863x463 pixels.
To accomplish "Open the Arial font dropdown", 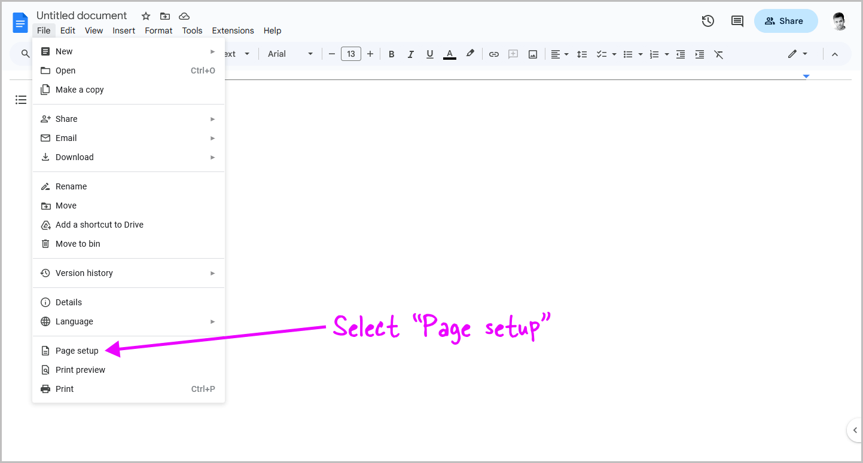I will pyautogui.click(x=289, y=54).
